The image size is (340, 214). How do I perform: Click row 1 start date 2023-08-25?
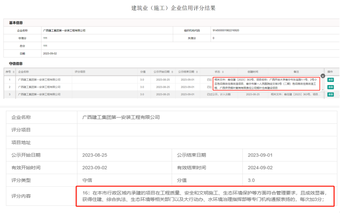click(163, 80)
